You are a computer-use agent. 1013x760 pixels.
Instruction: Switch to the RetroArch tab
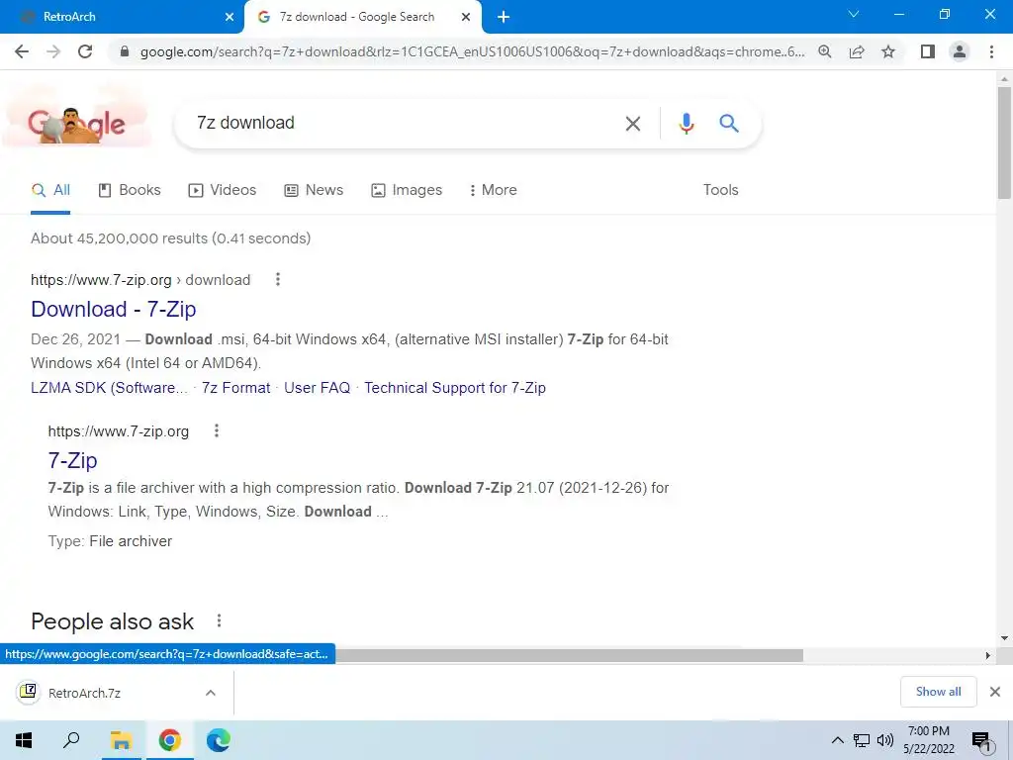121,18
